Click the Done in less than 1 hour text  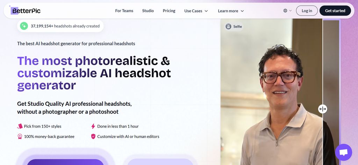[118, 126]
